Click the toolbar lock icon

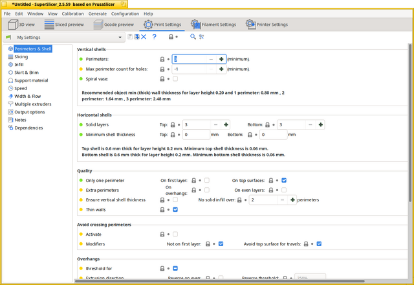(x=171, y=37)
